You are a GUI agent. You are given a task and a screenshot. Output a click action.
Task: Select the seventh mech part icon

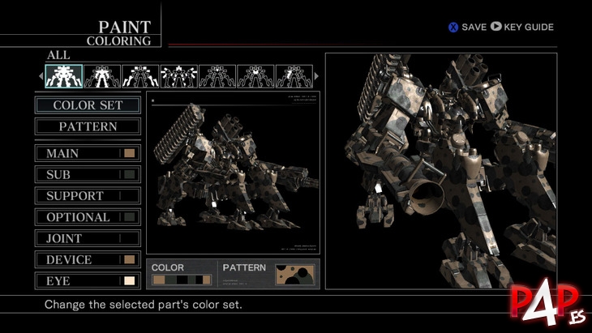click(294, 76)
